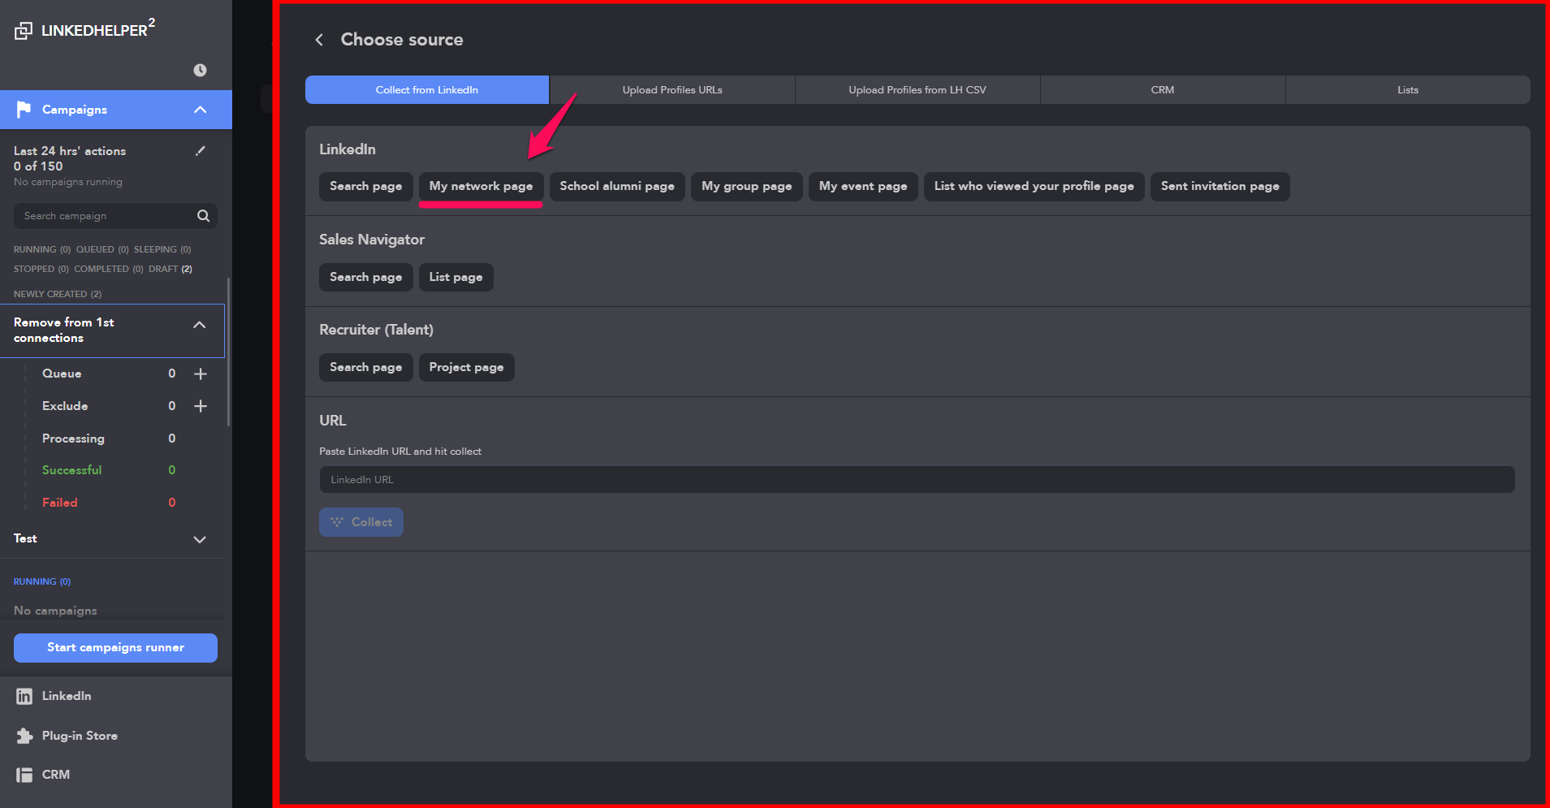Open the Plug-in Store puzzle icon
This screenshot has height=808, width=1550.
point(24,736)
